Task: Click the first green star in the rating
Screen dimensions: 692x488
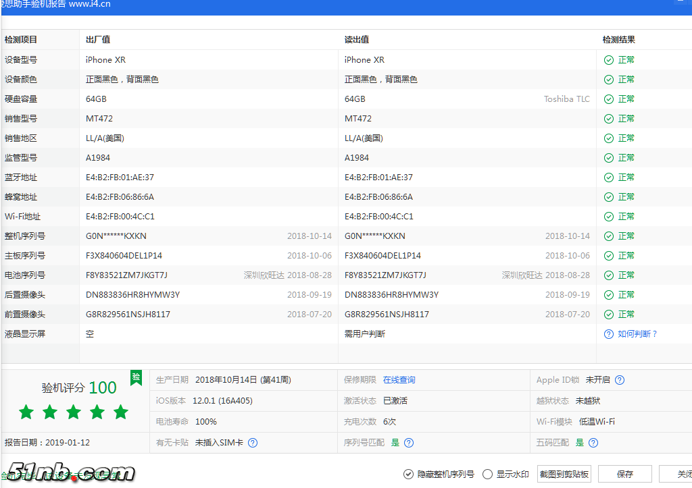Action: click(26, 411)
